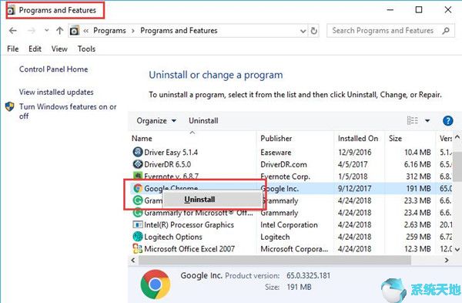Viewport: 462px width, 303px height.
Task: Open the view options dropdown arrow
Action: (427, 121)
